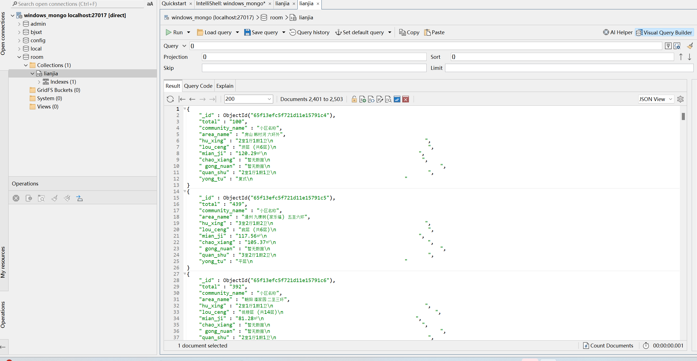Click the Run query button
Image resolution: width=697 pixels, height=361 pixels.
point(175,32)
